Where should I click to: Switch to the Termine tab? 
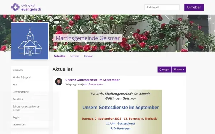75,56
